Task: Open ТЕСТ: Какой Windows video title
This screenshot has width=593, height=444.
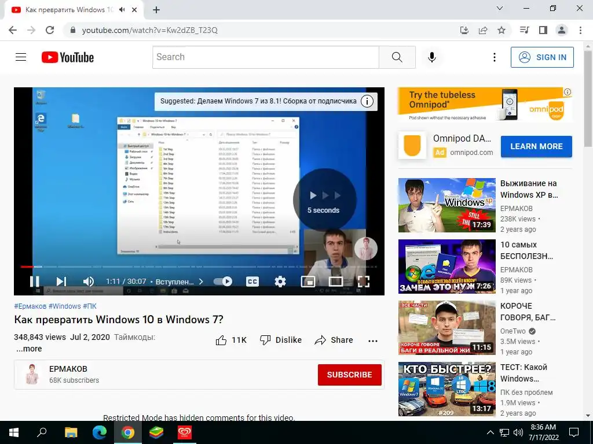Action: click(524, 373)
